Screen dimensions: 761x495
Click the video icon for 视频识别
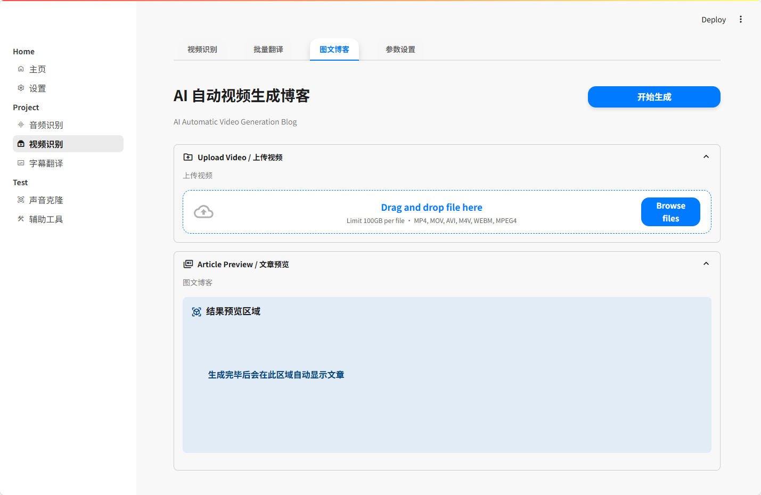coord(21,144)
